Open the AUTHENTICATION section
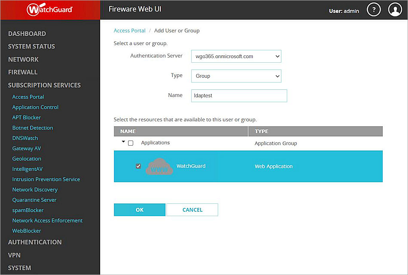The height and width of the screenshot is (275, 408). tap(34, 242)
